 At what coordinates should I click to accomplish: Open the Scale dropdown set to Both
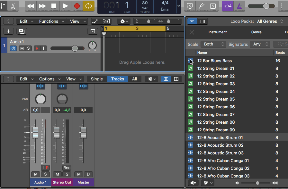[213, 44]
